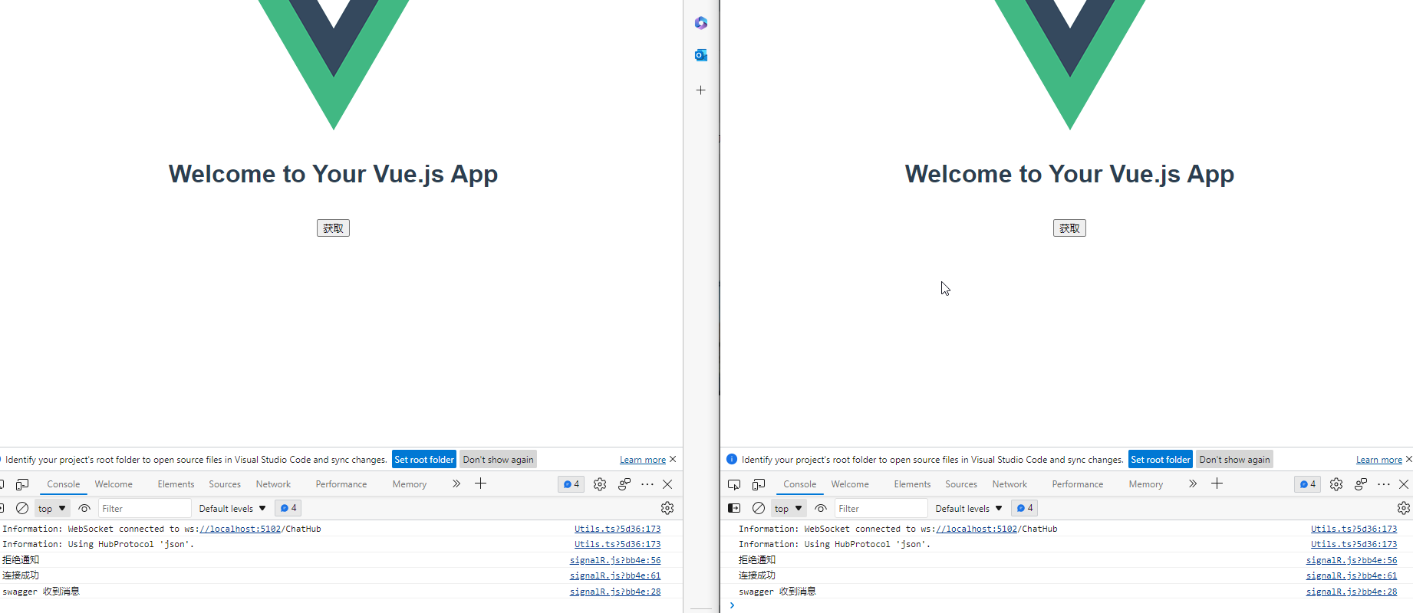Open the Outlook icon in the Edge sidebar

[x=700, y=55]
